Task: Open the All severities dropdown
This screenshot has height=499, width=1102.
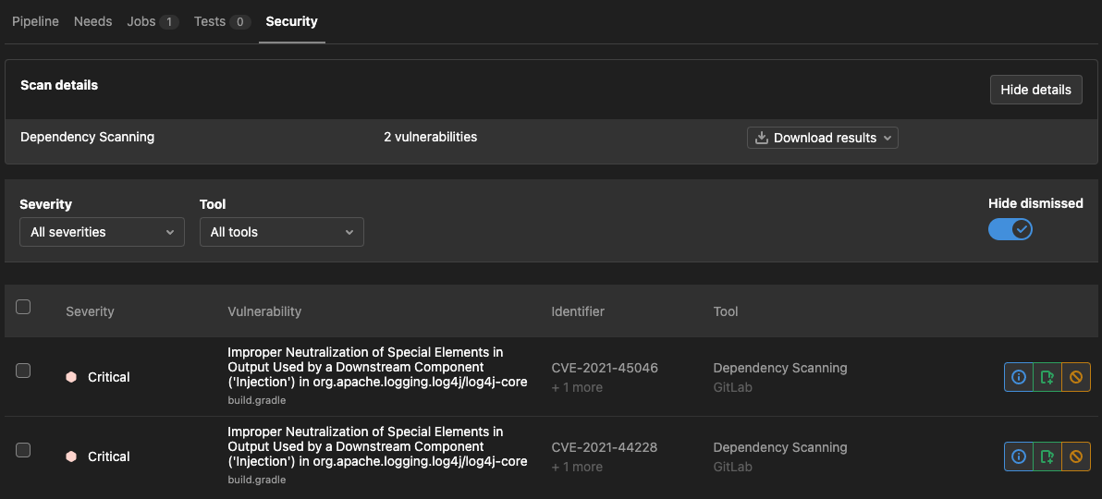Action: click(x=102, y=232)
